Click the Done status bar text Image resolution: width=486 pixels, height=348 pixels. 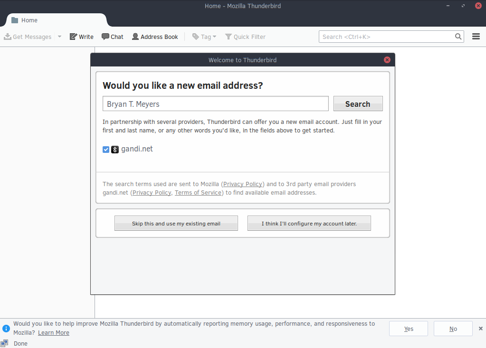[20, 343]
